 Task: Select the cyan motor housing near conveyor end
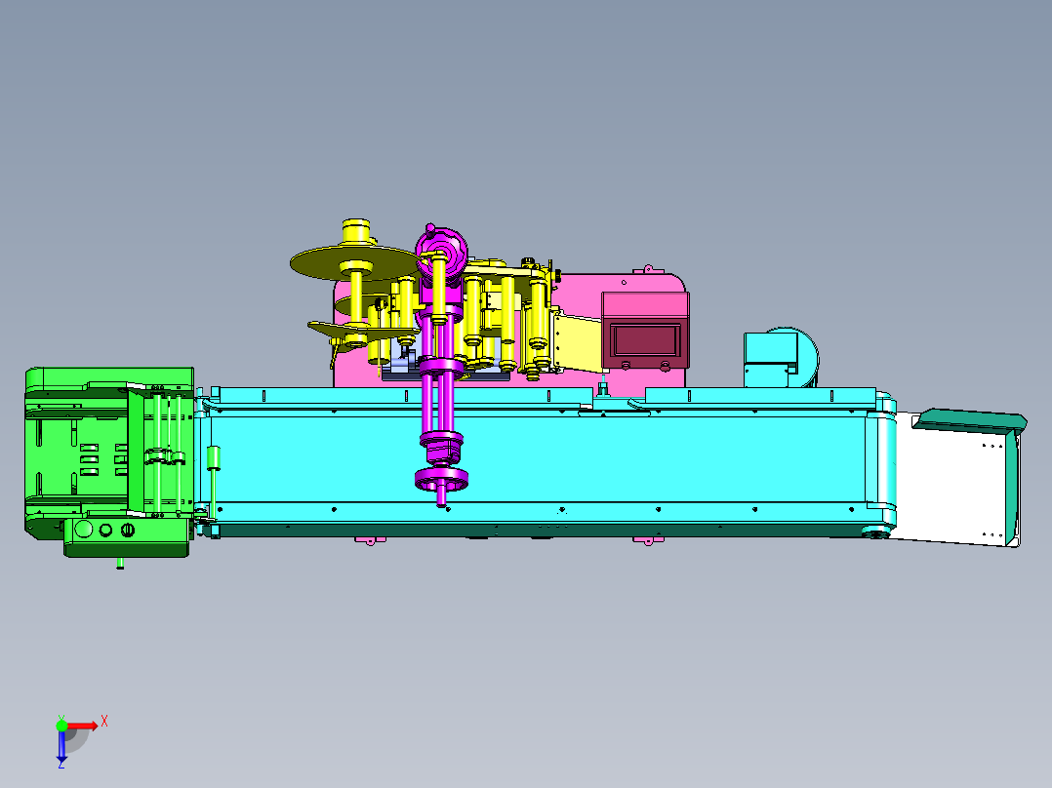click(781, 359)
